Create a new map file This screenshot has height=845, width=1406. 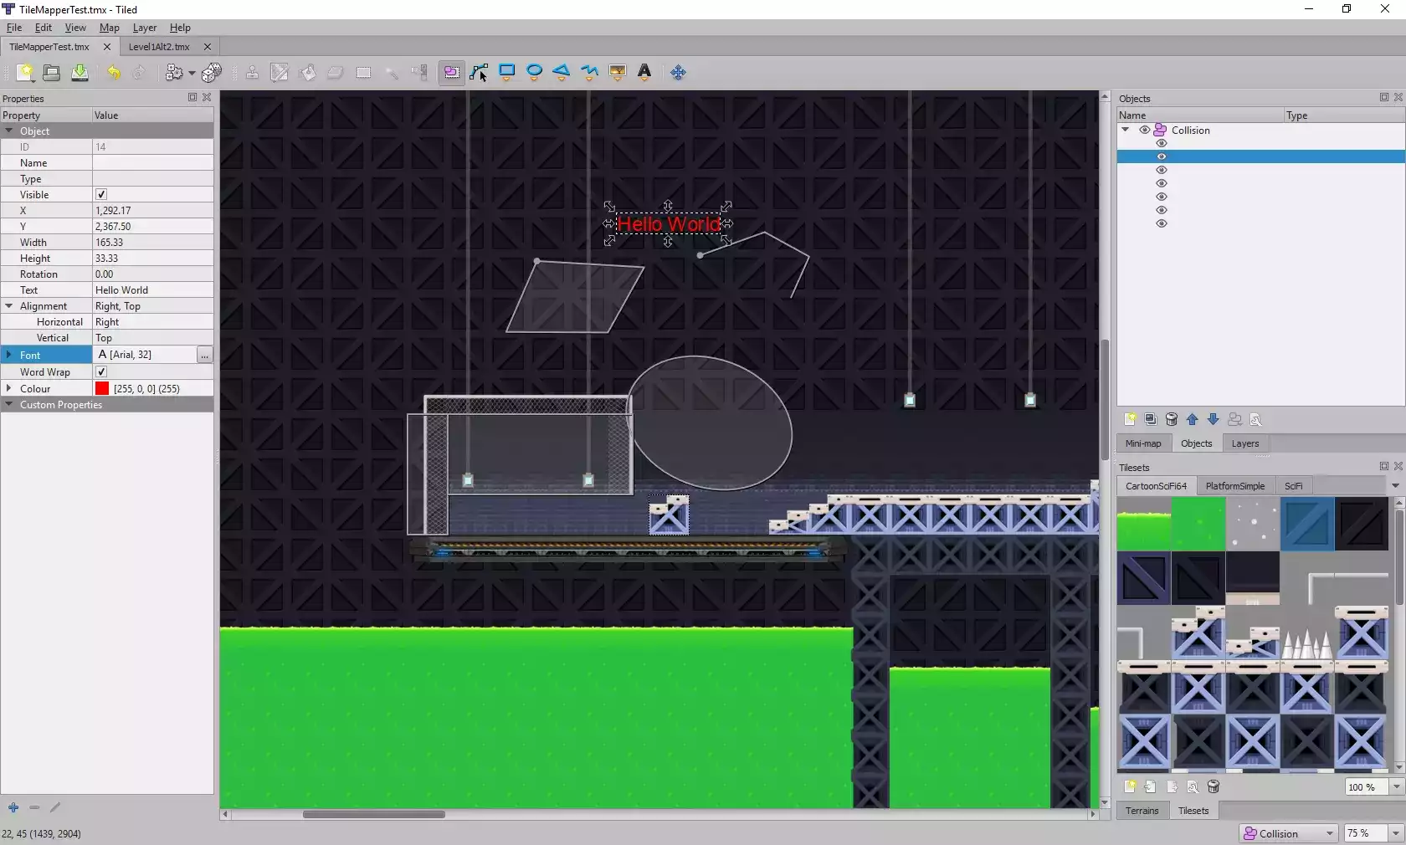25,73
